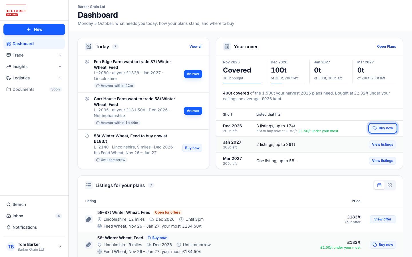Switch listings to list view

[x=379, y=185]
